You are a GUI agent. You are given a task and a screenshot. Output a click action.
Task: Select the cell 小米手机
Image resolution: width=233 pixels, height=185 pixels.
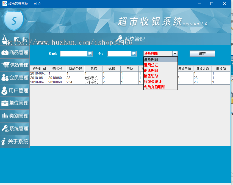pyautogui.click(x=93, y=82)
